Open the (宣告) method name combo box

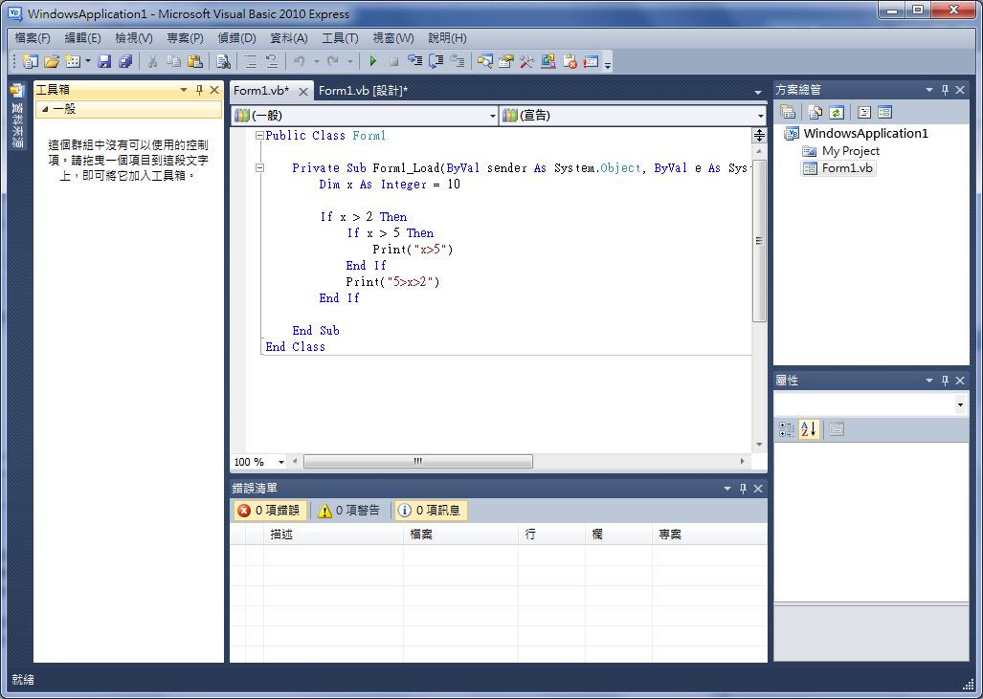pyautogui.click(x=634, y=116)
